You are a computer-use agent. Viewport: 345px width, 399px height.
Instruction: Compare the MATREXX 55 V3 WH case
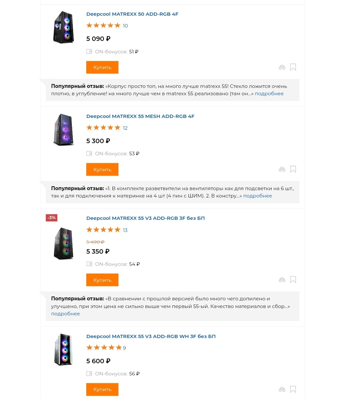pyautogui.click(x=282, y=389)
